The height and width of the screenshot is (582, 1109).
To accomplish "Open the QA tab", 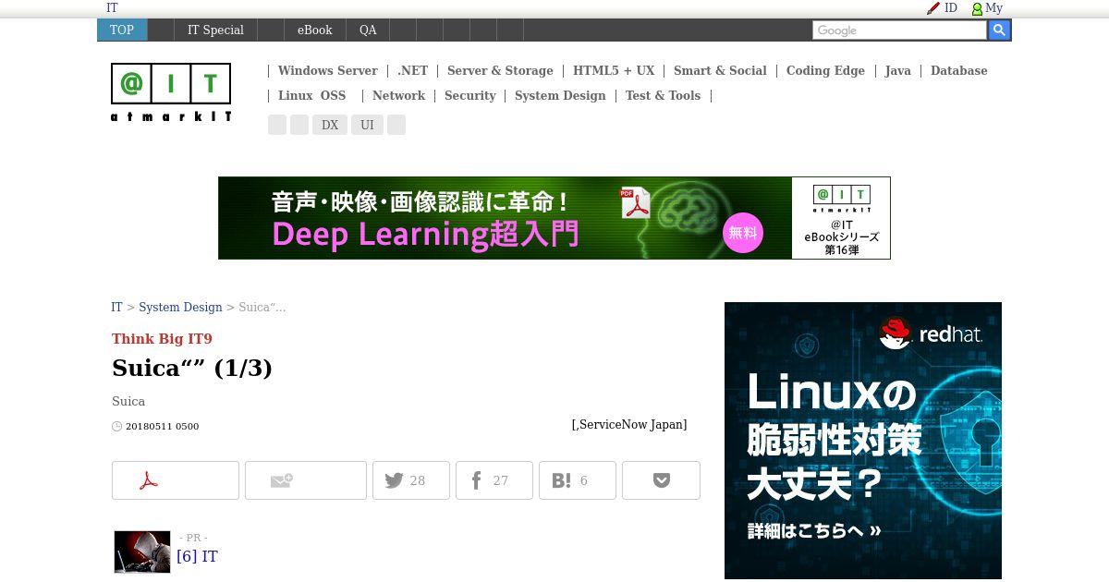I will tap(368, 30).
